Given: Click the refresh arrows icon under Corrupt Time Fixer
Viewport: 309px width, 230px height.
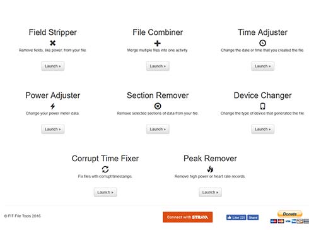Looking at the screenshot, I should [105, 169].
